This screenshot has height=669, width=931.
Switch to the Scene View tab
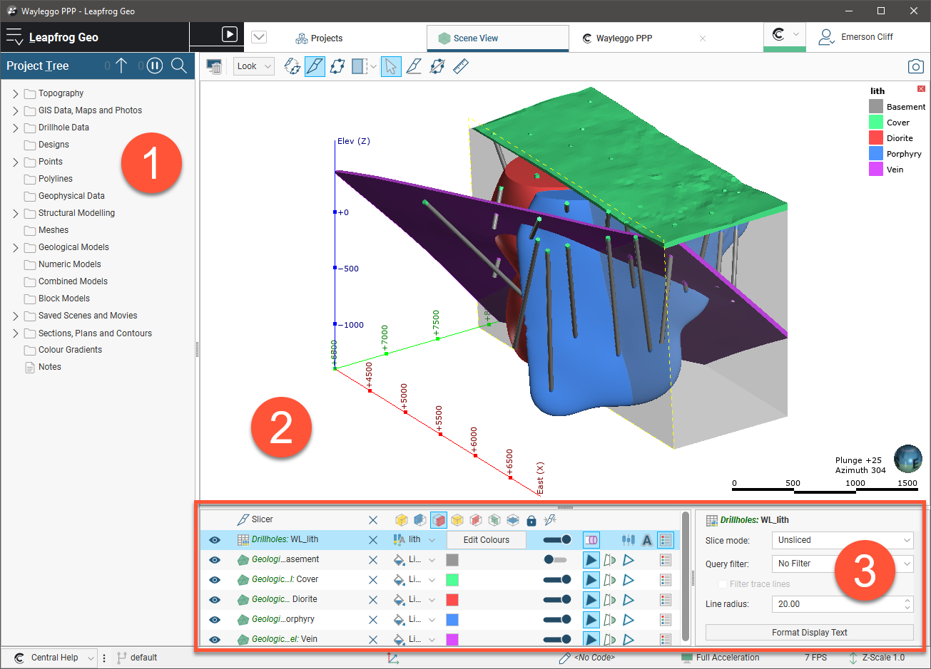tap(498, 38)
